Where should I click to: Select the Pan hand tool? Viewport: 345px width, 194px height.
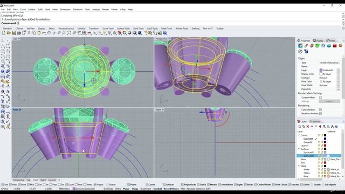49,33
